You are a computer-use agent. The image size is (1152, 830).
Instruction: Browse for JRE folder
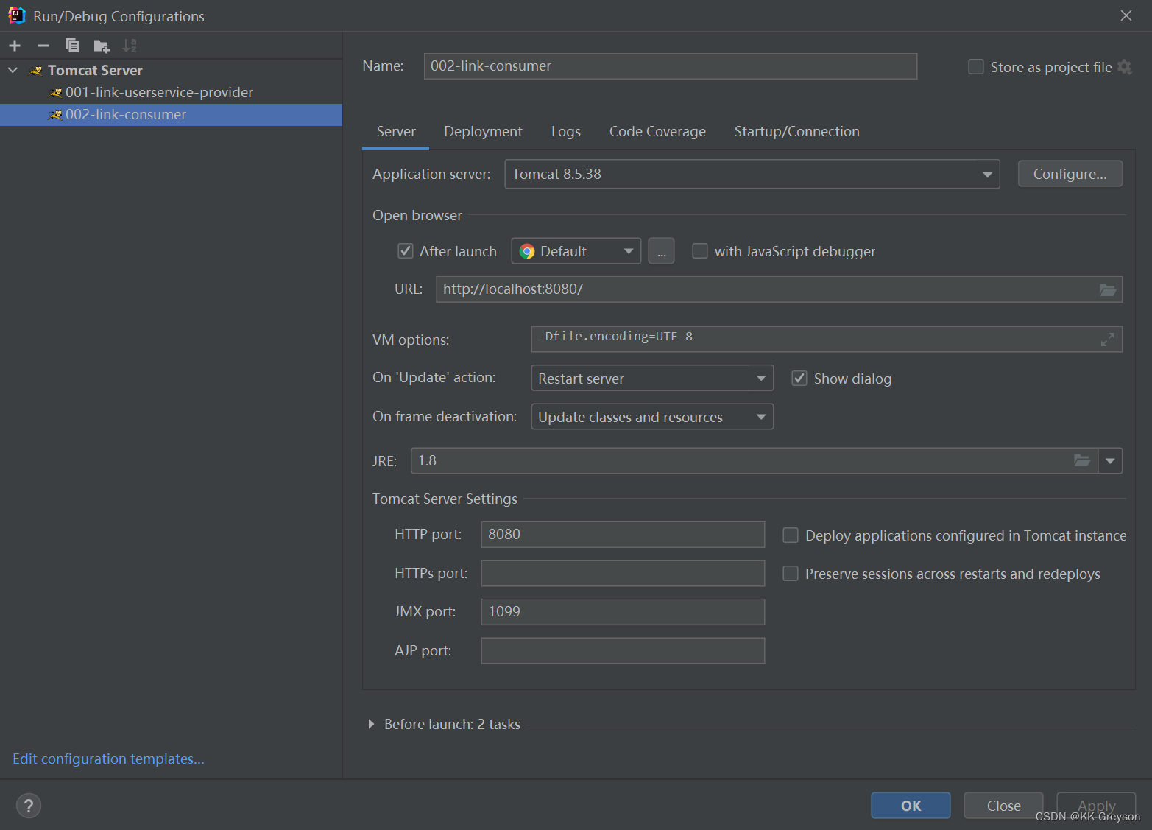point(1082,460)
